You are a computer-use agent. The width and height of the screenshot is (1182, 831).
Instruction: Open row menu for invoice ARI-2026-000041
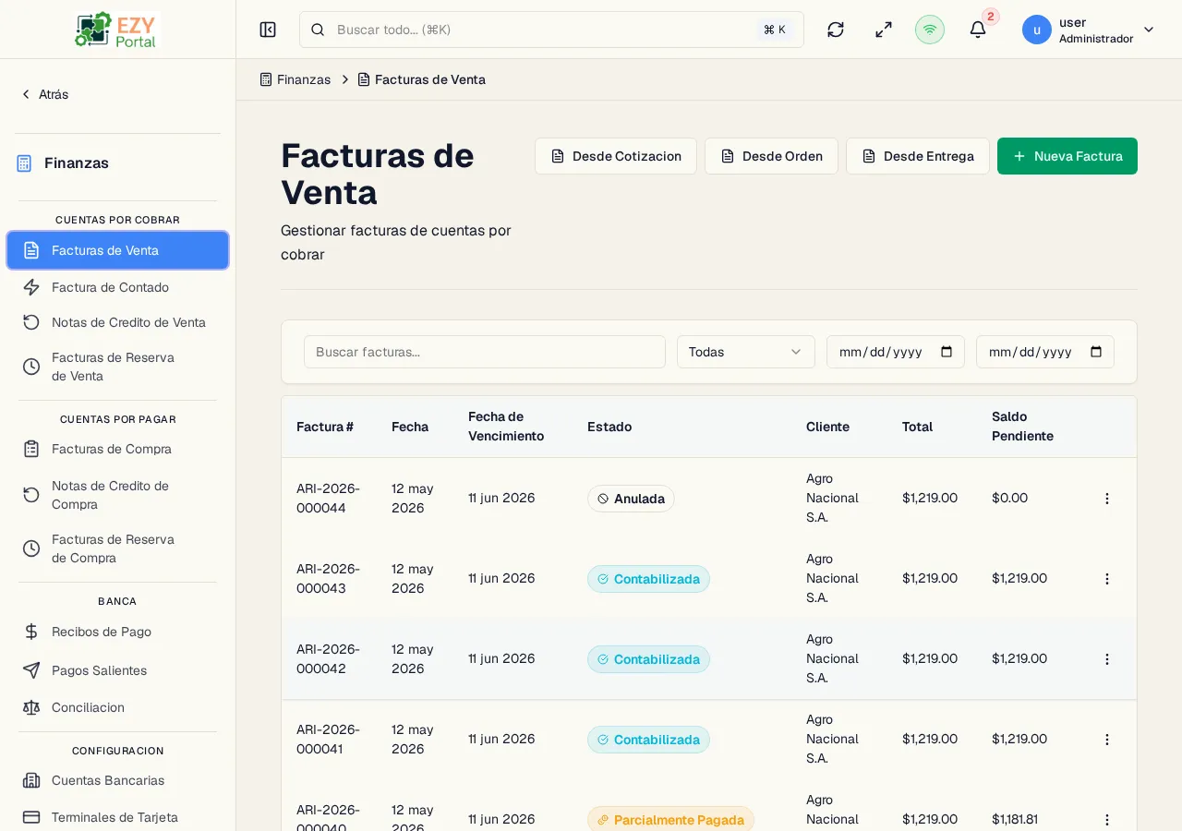1107,740
